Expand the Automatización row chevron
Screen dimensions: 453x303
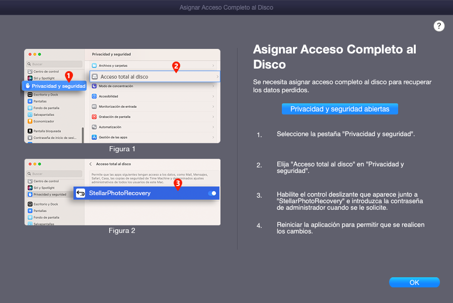pyautogui.click(x=213, y=127)
